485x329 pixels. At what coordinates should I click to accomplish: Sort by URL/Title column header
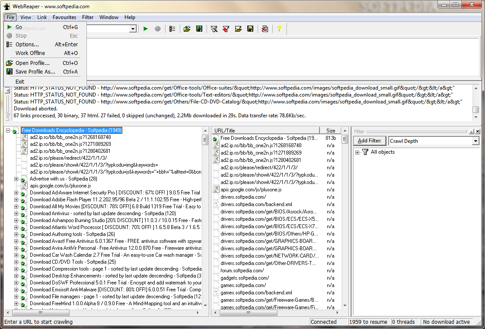tap(266, 130)
